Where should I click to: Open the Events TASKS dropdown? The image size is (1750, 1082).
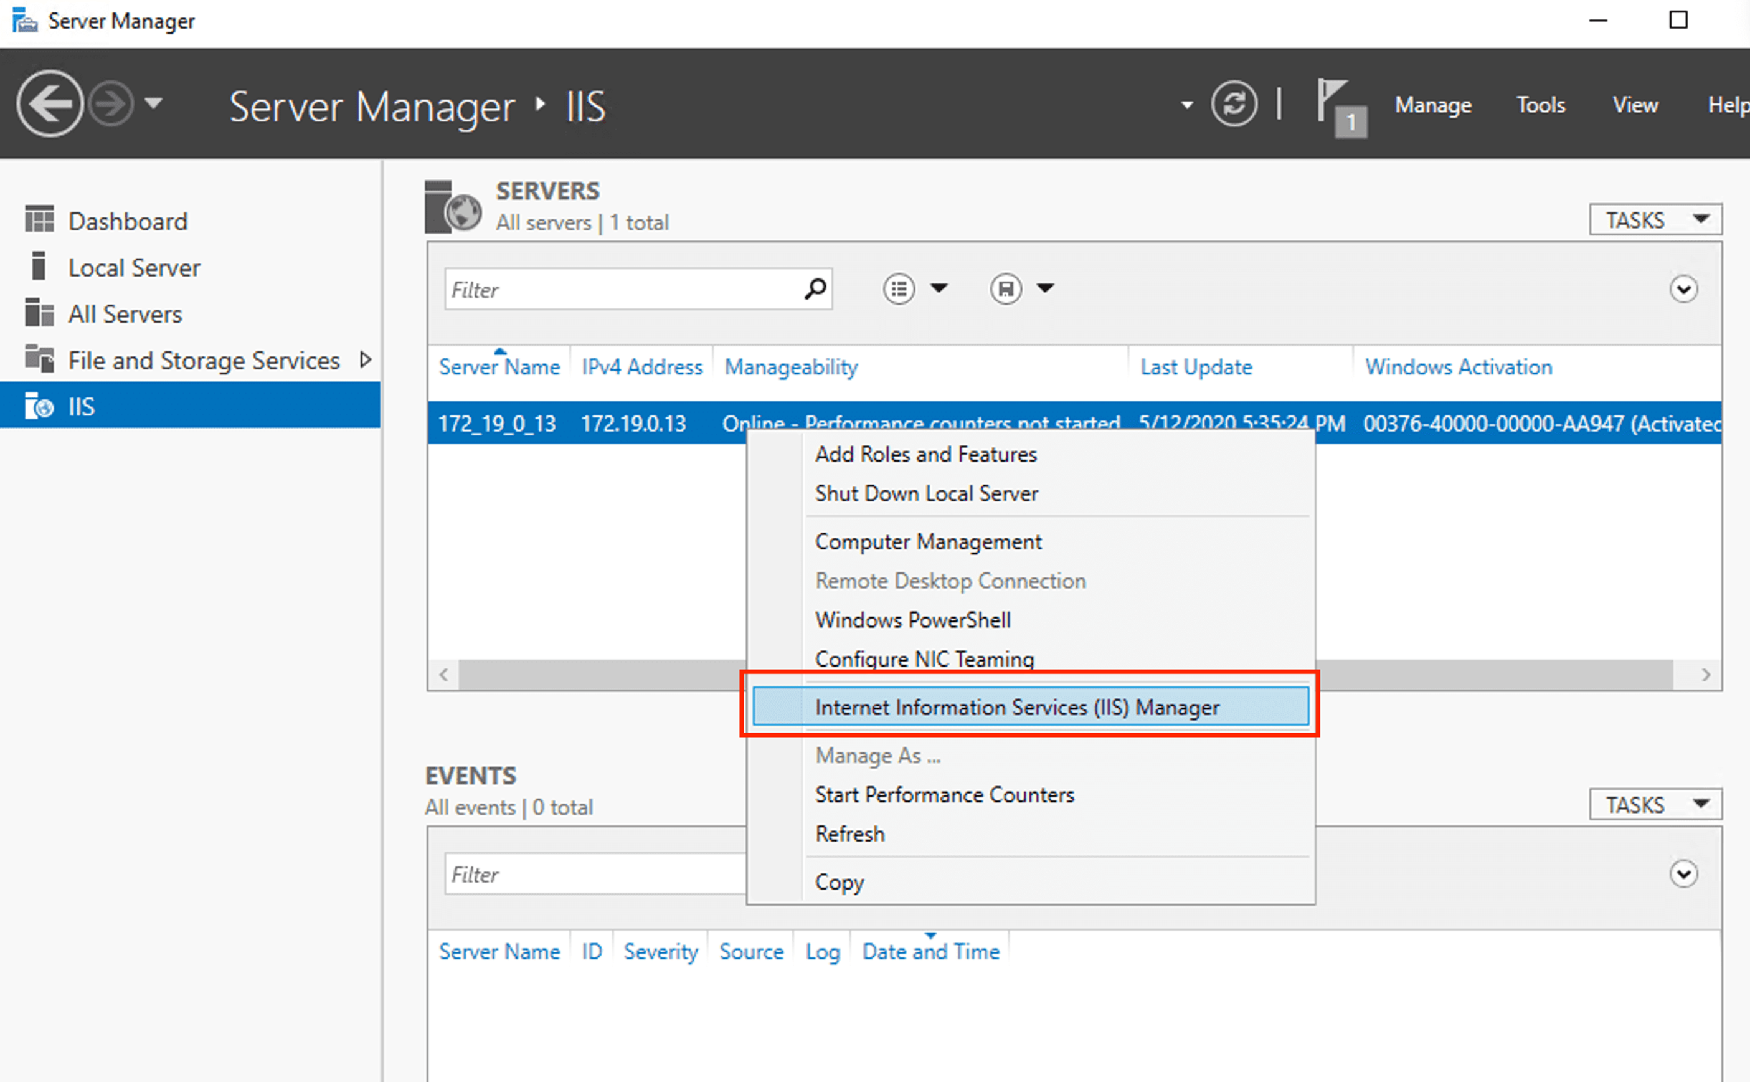[x=1655, y=804]
